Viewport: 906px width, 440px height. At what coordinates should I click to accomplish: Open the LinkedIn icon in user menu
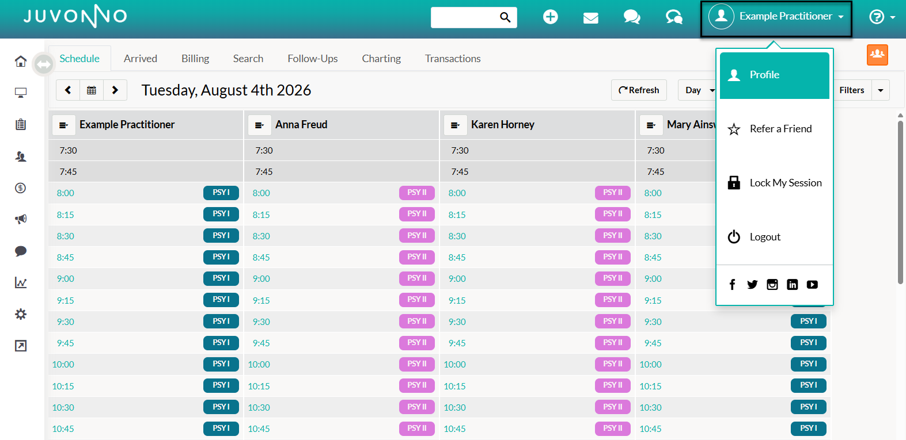coord(793,285)
